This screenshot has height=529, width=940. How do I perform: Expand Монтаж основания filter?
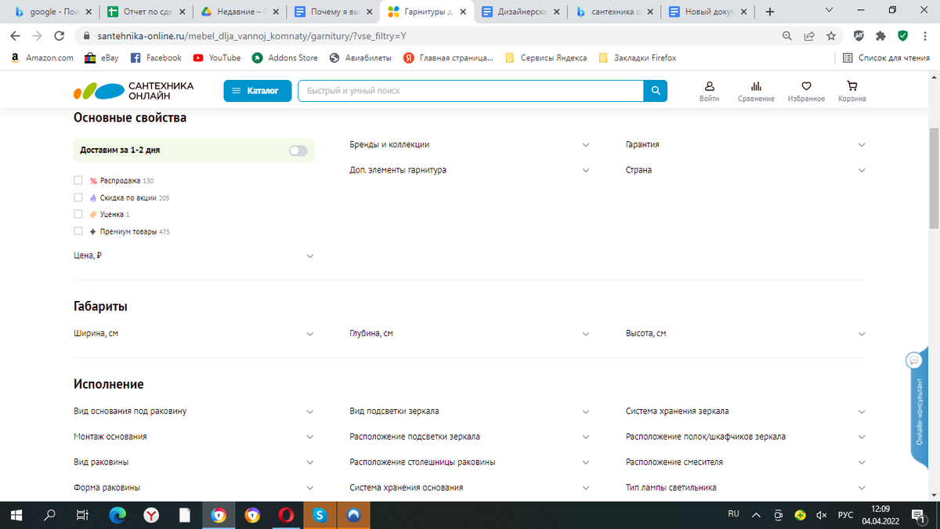pyautogui.click(x=193, y=437)
